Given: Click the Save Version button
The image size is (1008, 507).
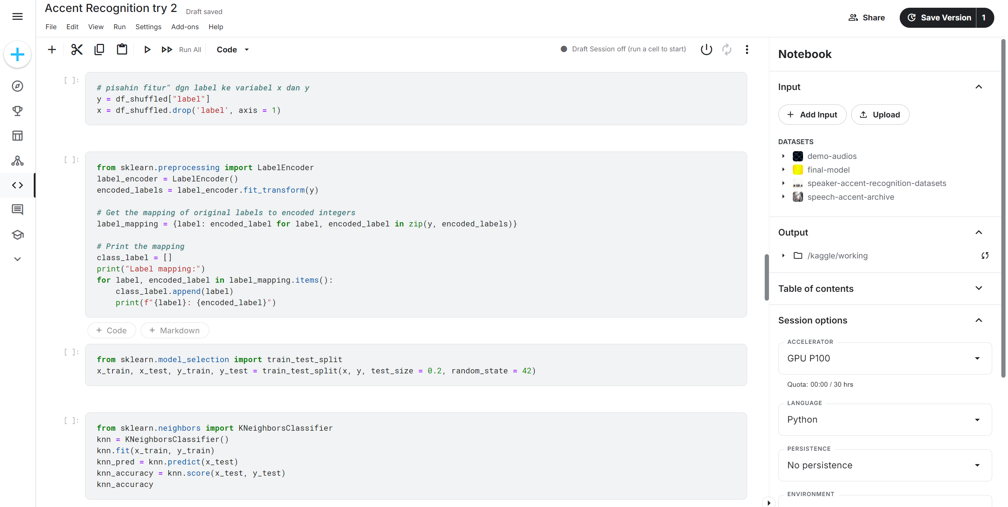Looking at the screenshot, I should pyautogui.click(x=938, y=18).
